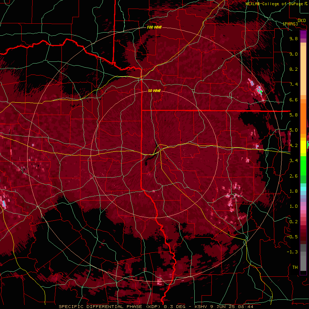309x309 pixels.
Task: Click the SPECIFIC DIFFERENTIAL PHASE (KDP) caption
Action: [110, 307]
